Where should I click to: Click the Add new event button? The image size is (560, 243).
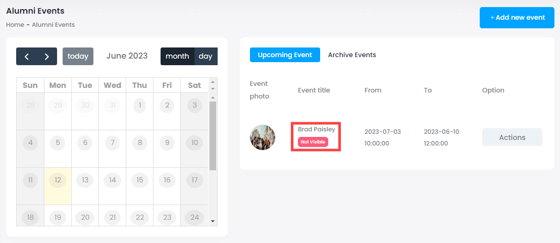pos(518,18)
